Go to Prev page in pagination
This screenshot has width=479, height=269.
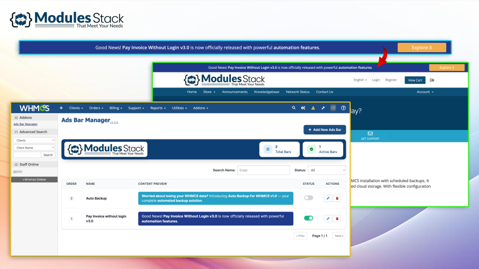click(300, 236)
